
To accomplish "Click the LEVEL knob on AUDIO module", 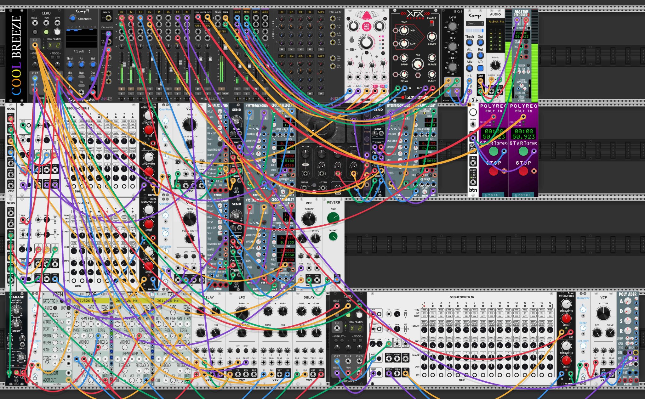I will (x=495, y=65).
